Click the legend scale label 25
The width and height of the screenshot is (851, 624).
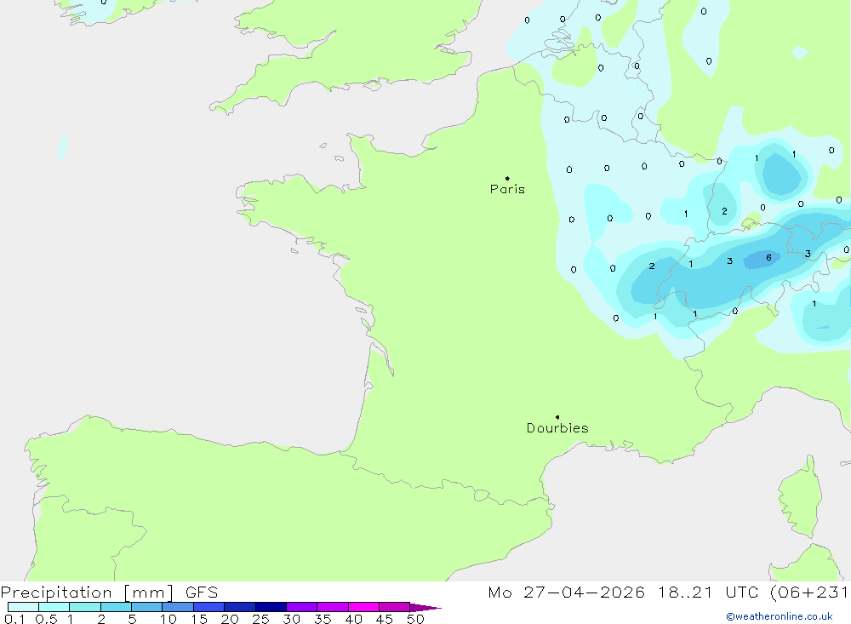[x=261, y=619]
